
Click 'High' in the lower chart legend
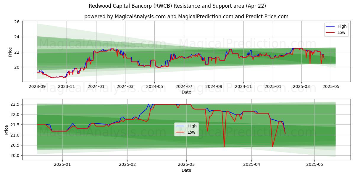click(x=192, y=126)
